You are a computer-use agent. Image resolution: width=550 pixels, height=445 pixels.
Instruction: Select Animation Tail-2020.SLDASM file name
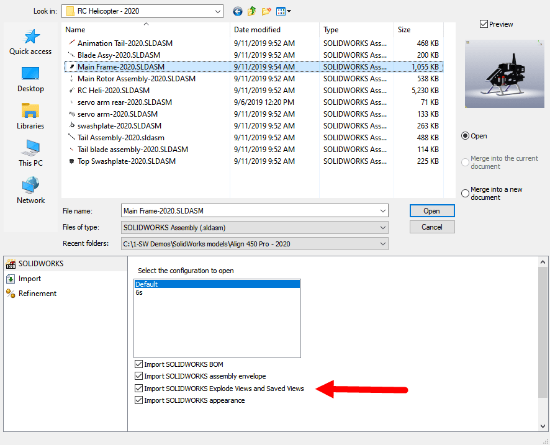(x=125, y=43)
